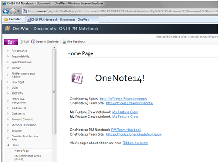The image size is (219, 163).
Task: Click the navigation pane scrollbar thumb
Action: point(54,92)
